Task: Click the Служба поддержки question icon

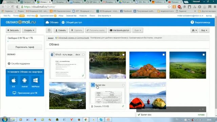Action: 9,64
